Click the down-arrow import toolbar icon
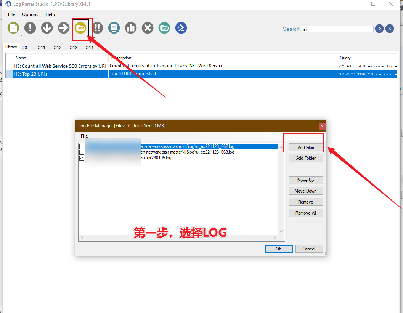The height and width of the screenshot is (313, 403). click(47, 28)
